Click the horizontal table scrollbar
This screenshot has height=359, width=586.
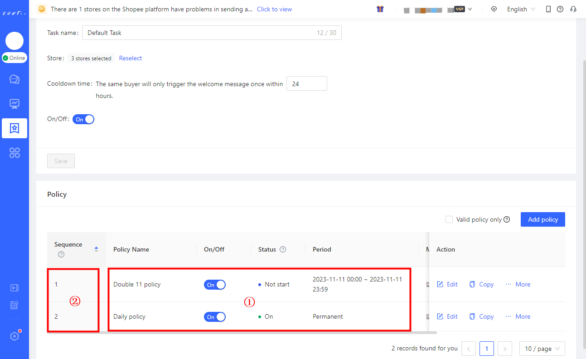(x=242, y=333)
